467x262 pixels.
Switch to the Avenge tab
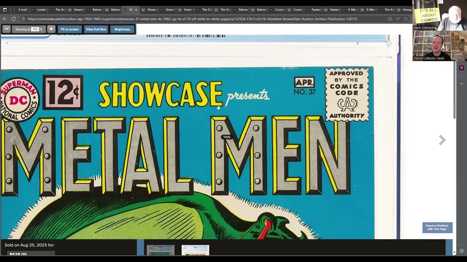tap(404, 10)
